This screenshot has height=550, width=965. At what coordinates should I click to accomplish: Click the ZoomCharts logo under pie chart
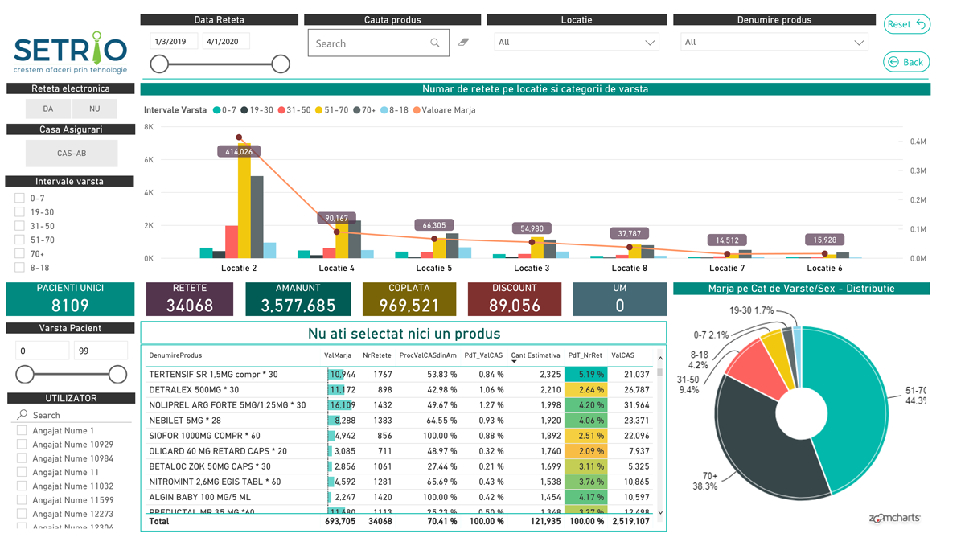(x=894, y=519)
